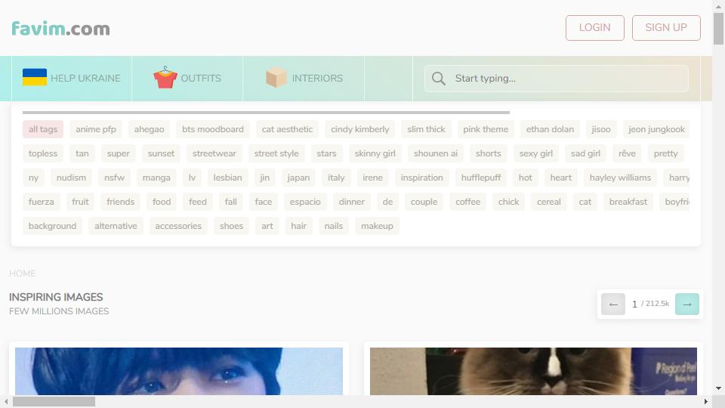Open the 'couple' tag
Screen dimensions: 725x408
[x=424, y=201]
